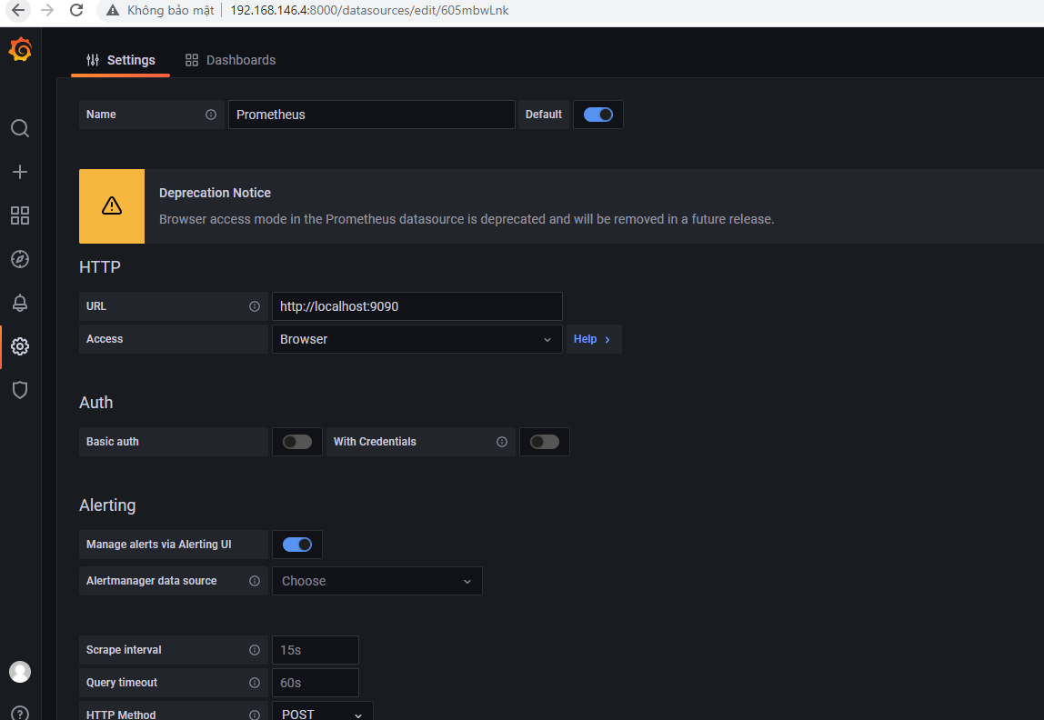Image resolution: width=1044 pixels, height=720 pixels.
Task: Click the info icon beside Name
Action: tap(211, 115)
